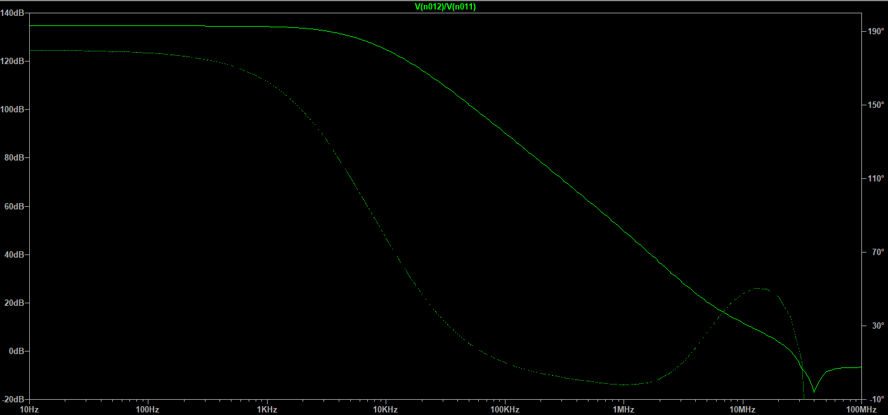Click the 30° phase axis label
The image size is (888, 415).
click(878, 326)
